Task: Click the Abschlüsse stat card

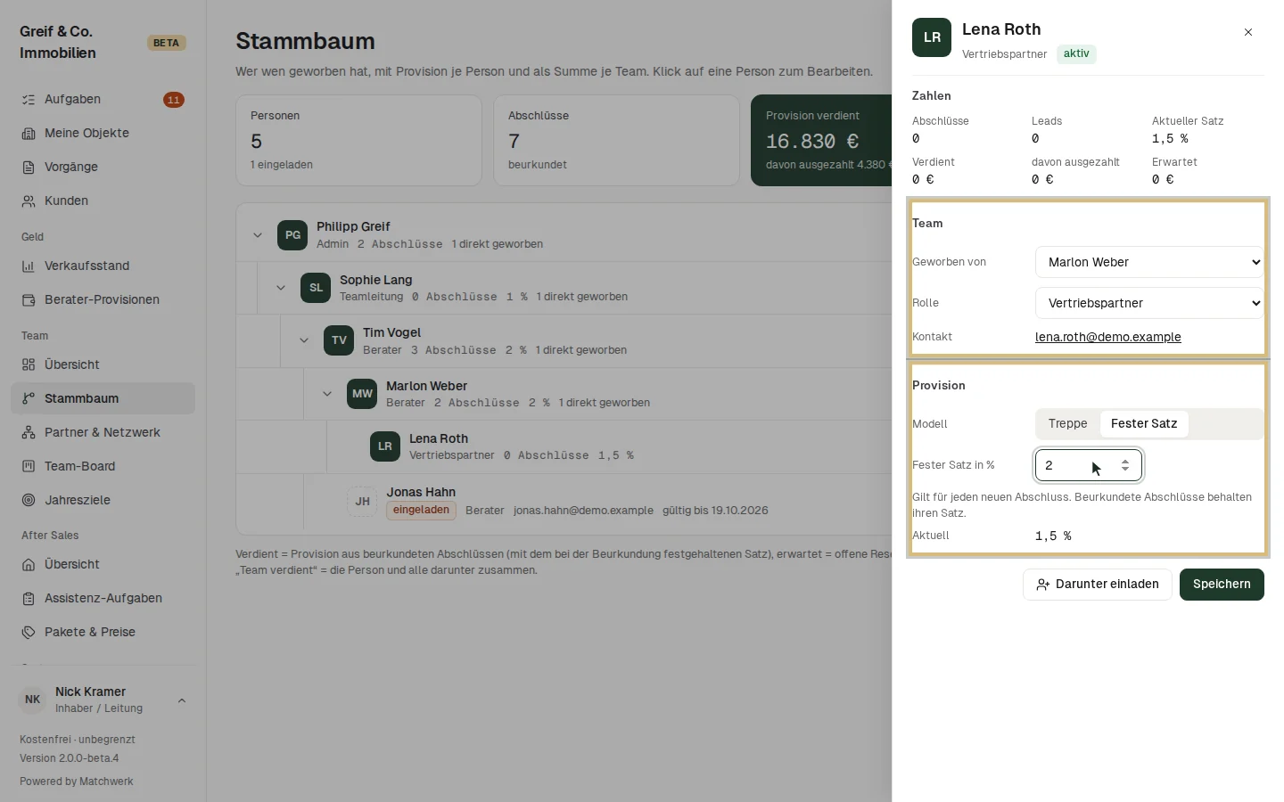Action: [616, 141]
